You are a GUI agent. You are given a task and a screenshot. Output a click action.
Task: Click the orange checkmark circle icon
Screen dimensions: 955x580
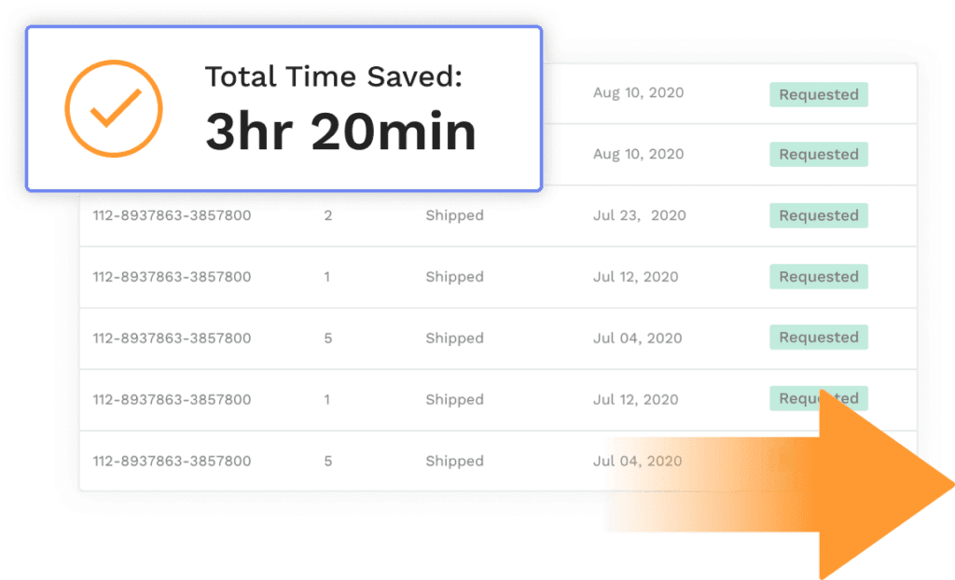point(114,110)
